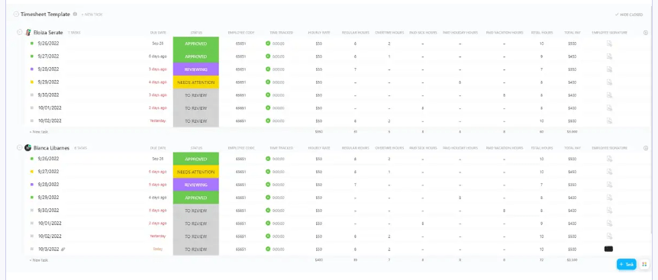Toggle yellow status square on Eloiza's 9/29/2022 task
This screenshot has width=658, height=280.
tap(31, 82)
